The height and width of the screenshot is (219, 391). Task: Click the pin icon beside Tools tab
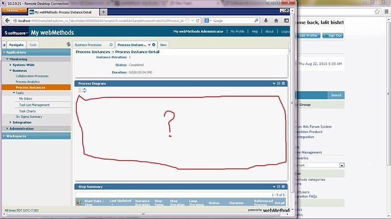click(x=69, y=44)
